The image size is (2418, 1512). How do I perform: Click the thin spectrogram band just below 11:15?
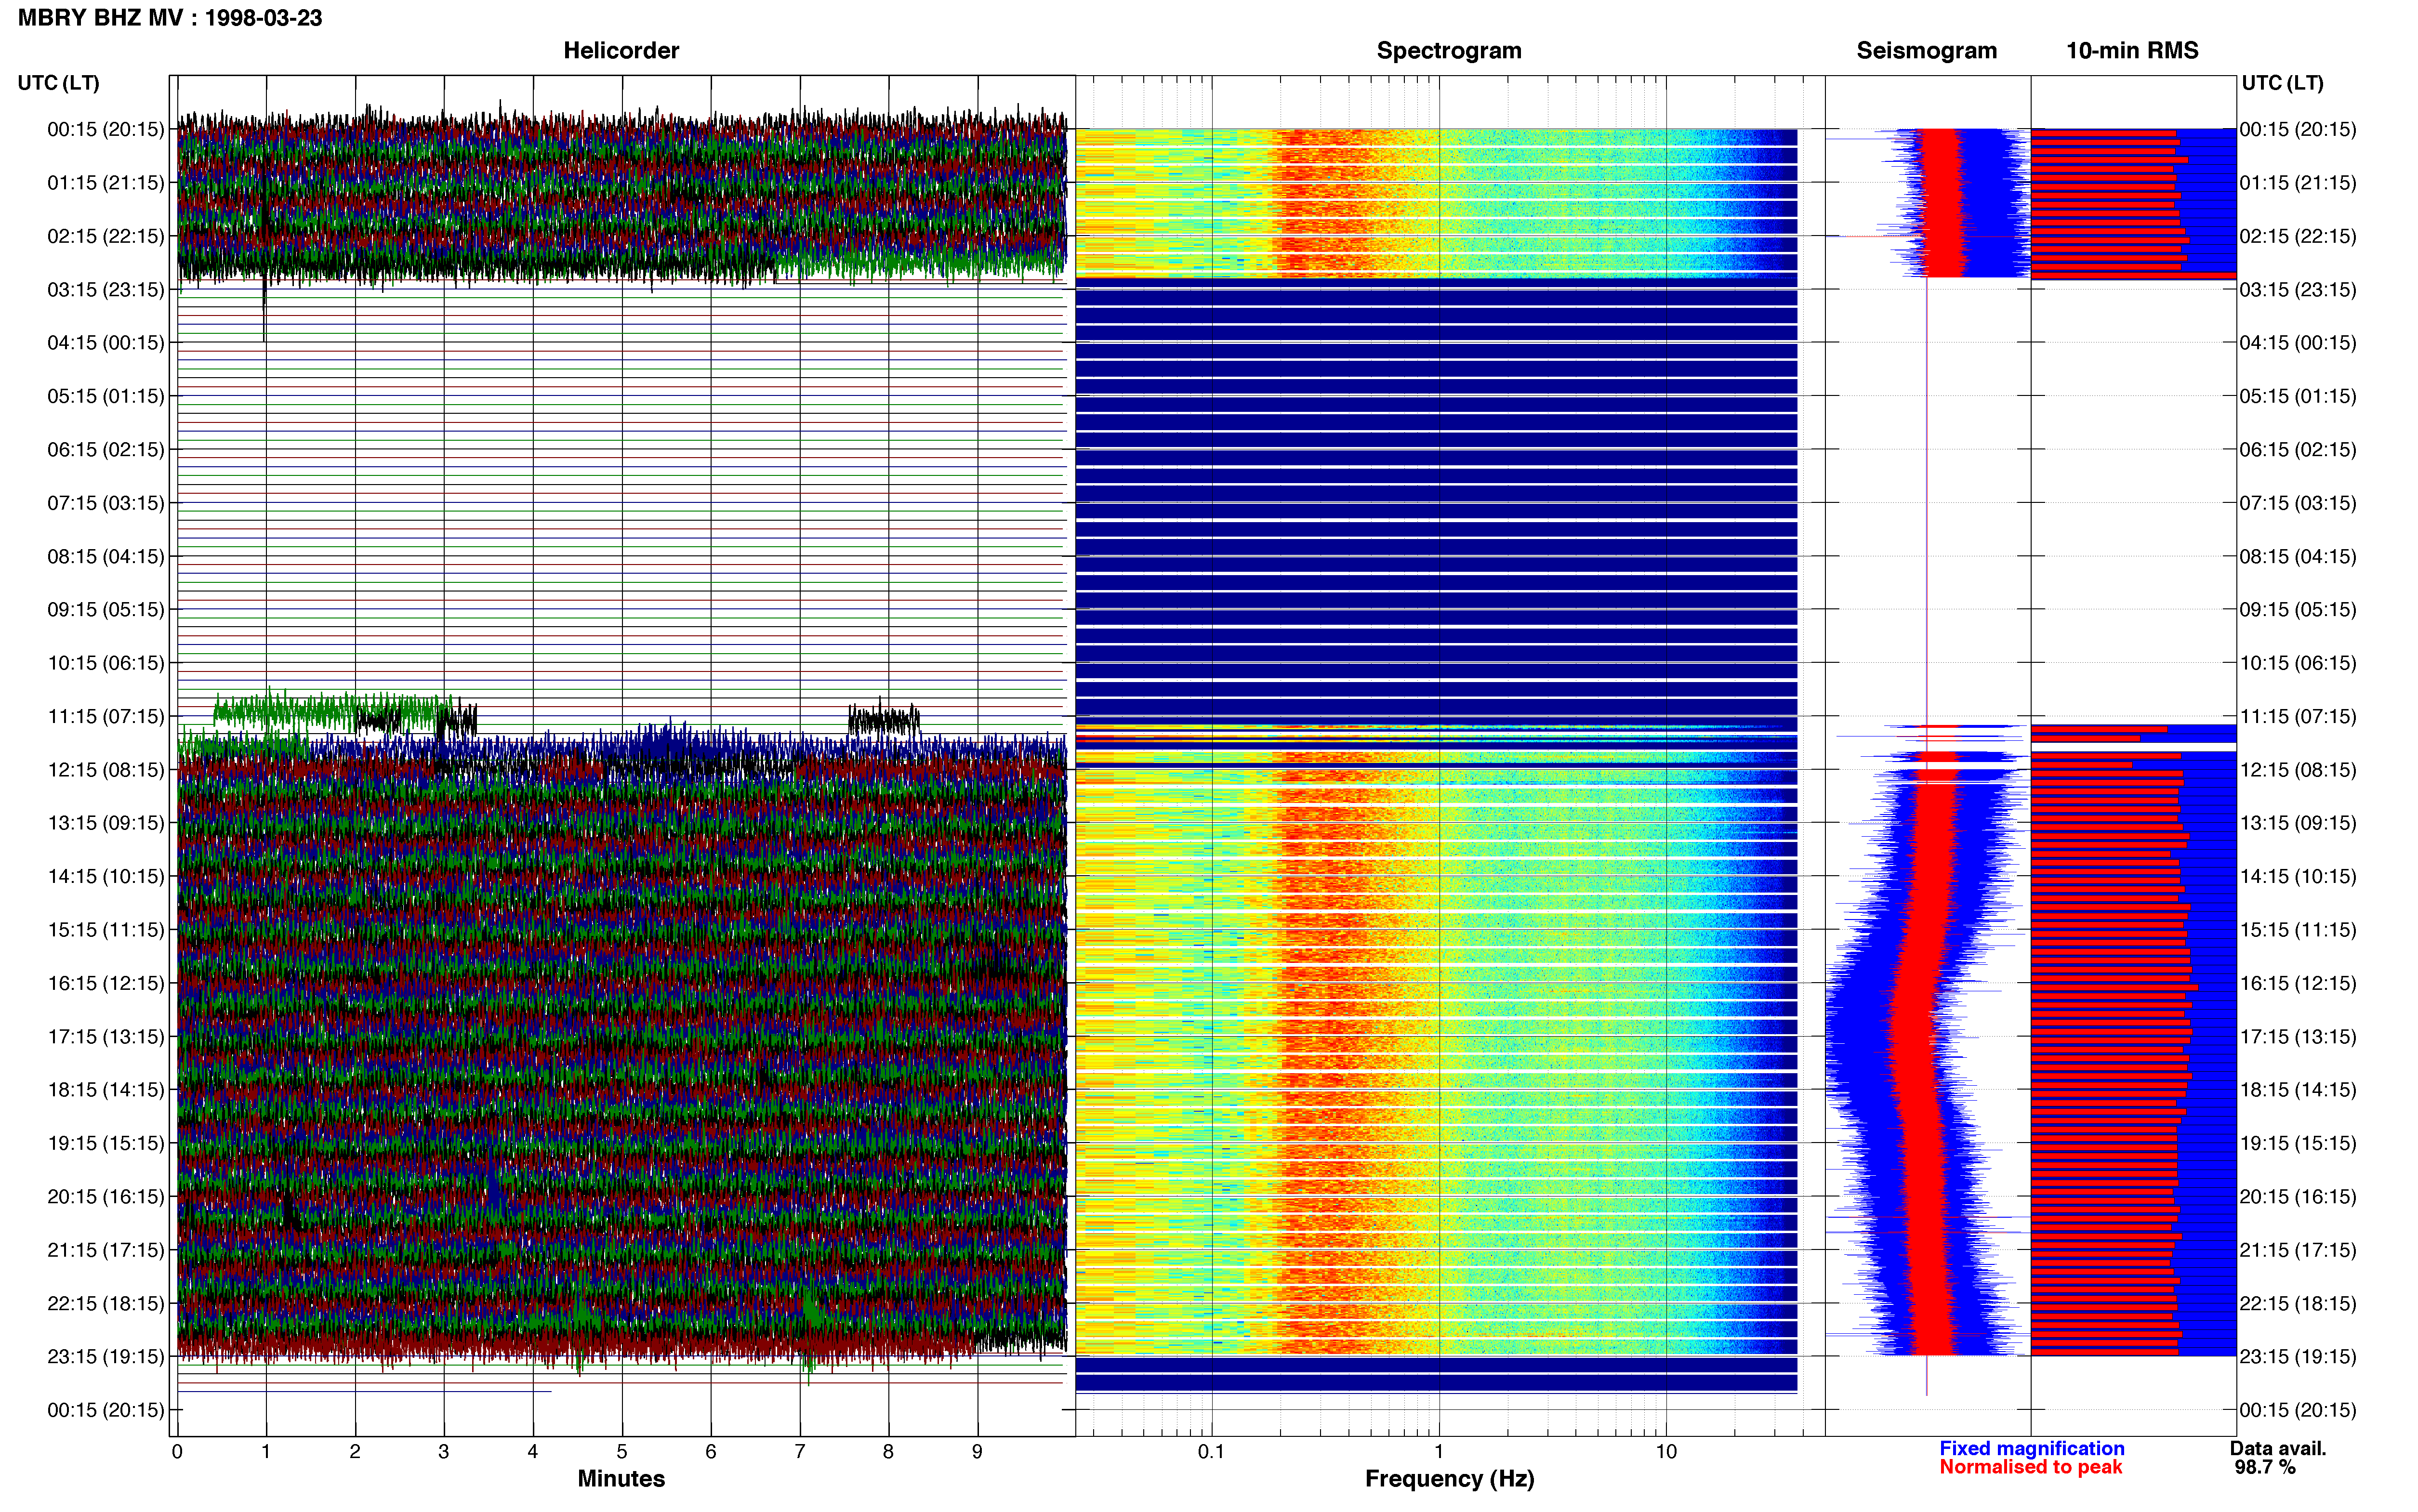tap(1436, 727)
